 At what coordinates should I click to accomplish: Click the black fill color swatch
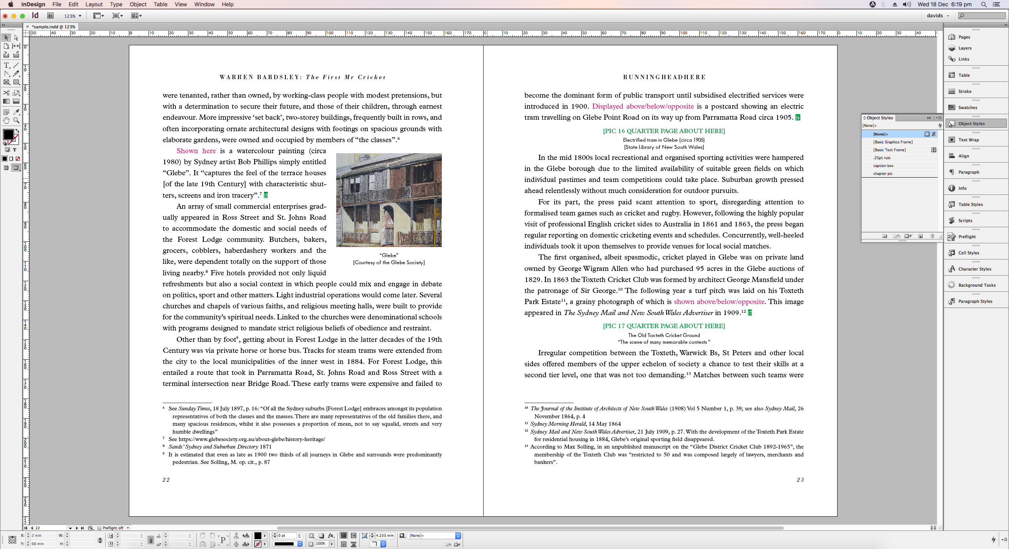click(8, 134)
